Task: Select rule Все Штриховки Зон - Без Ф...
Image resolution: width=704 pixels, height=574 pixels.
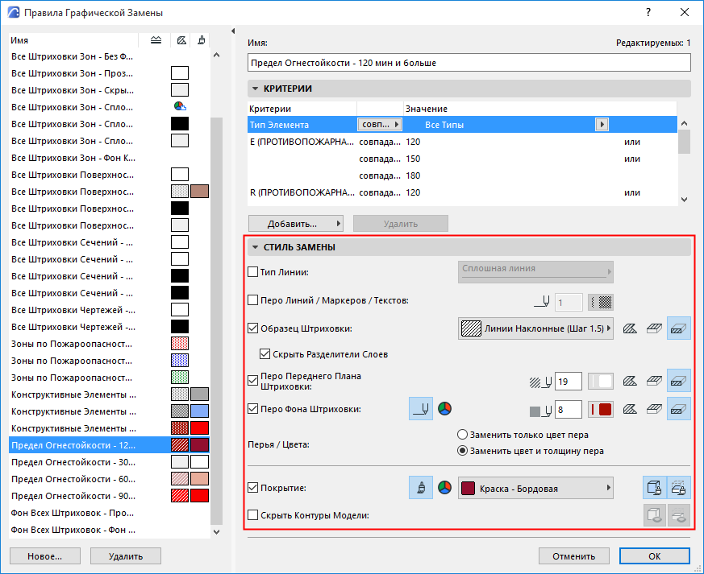Action: 109,56
